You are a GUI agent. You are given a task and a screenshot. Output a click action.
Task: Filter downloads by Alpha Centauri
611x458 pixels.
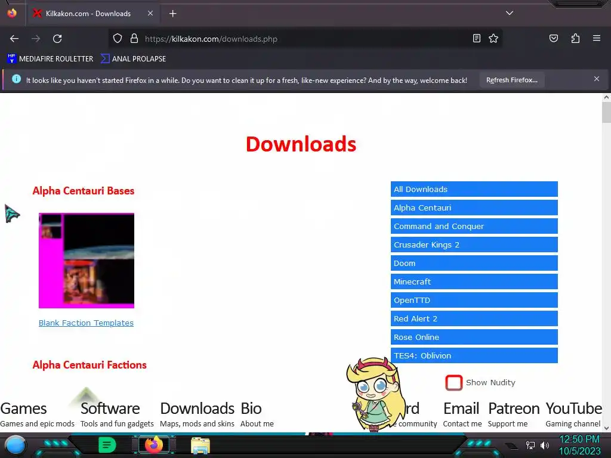[x=474, y=208]
